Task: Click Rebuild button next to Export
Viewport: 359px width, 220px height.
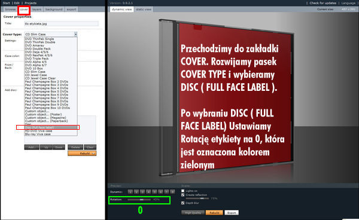Action: pyautogui.click(x=214, y=213)
